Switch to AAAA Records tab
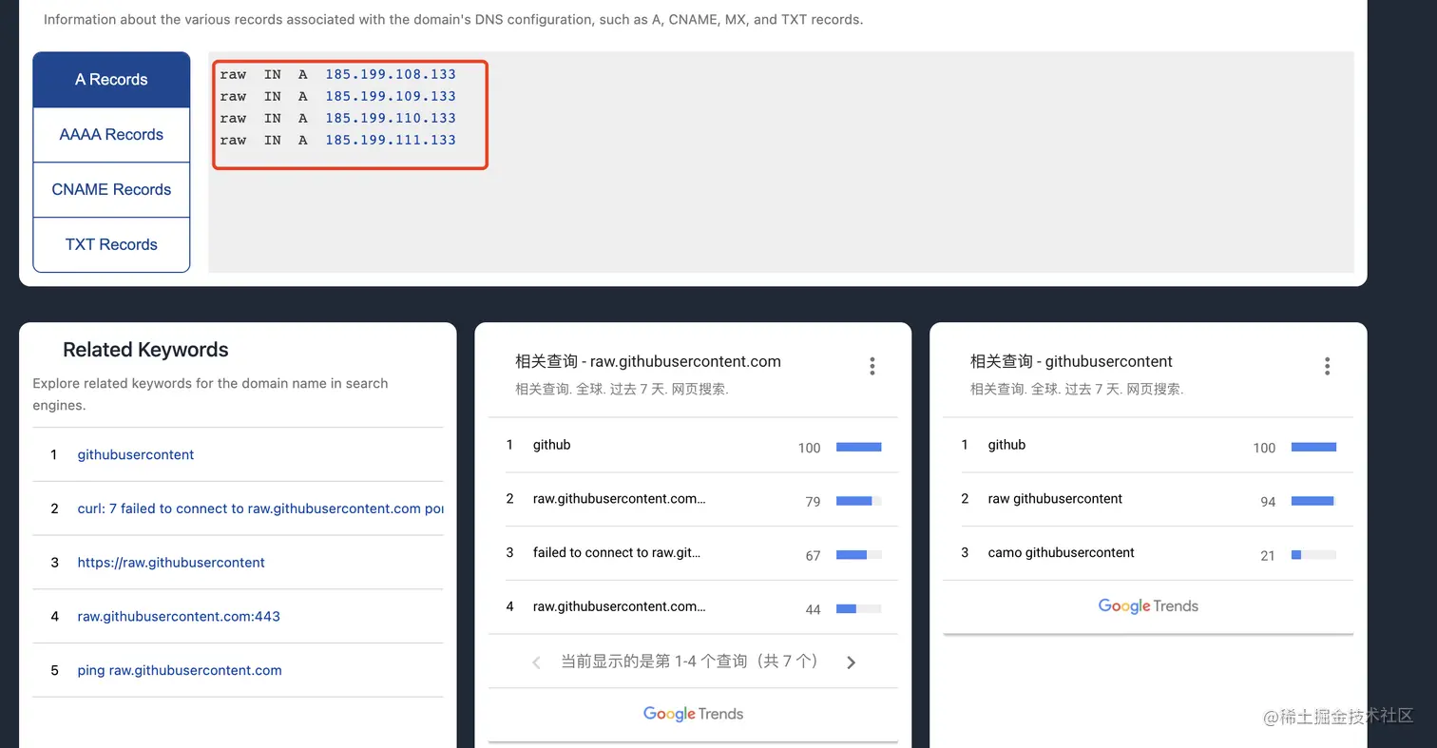 (111, 135)
